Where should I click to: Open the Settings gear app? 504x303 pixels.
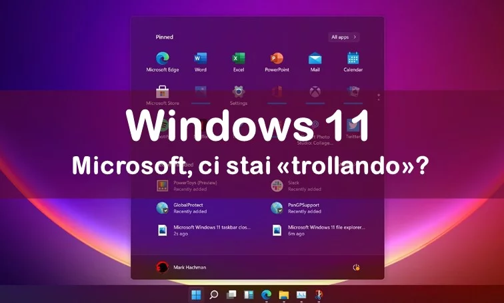pos(239,92)
